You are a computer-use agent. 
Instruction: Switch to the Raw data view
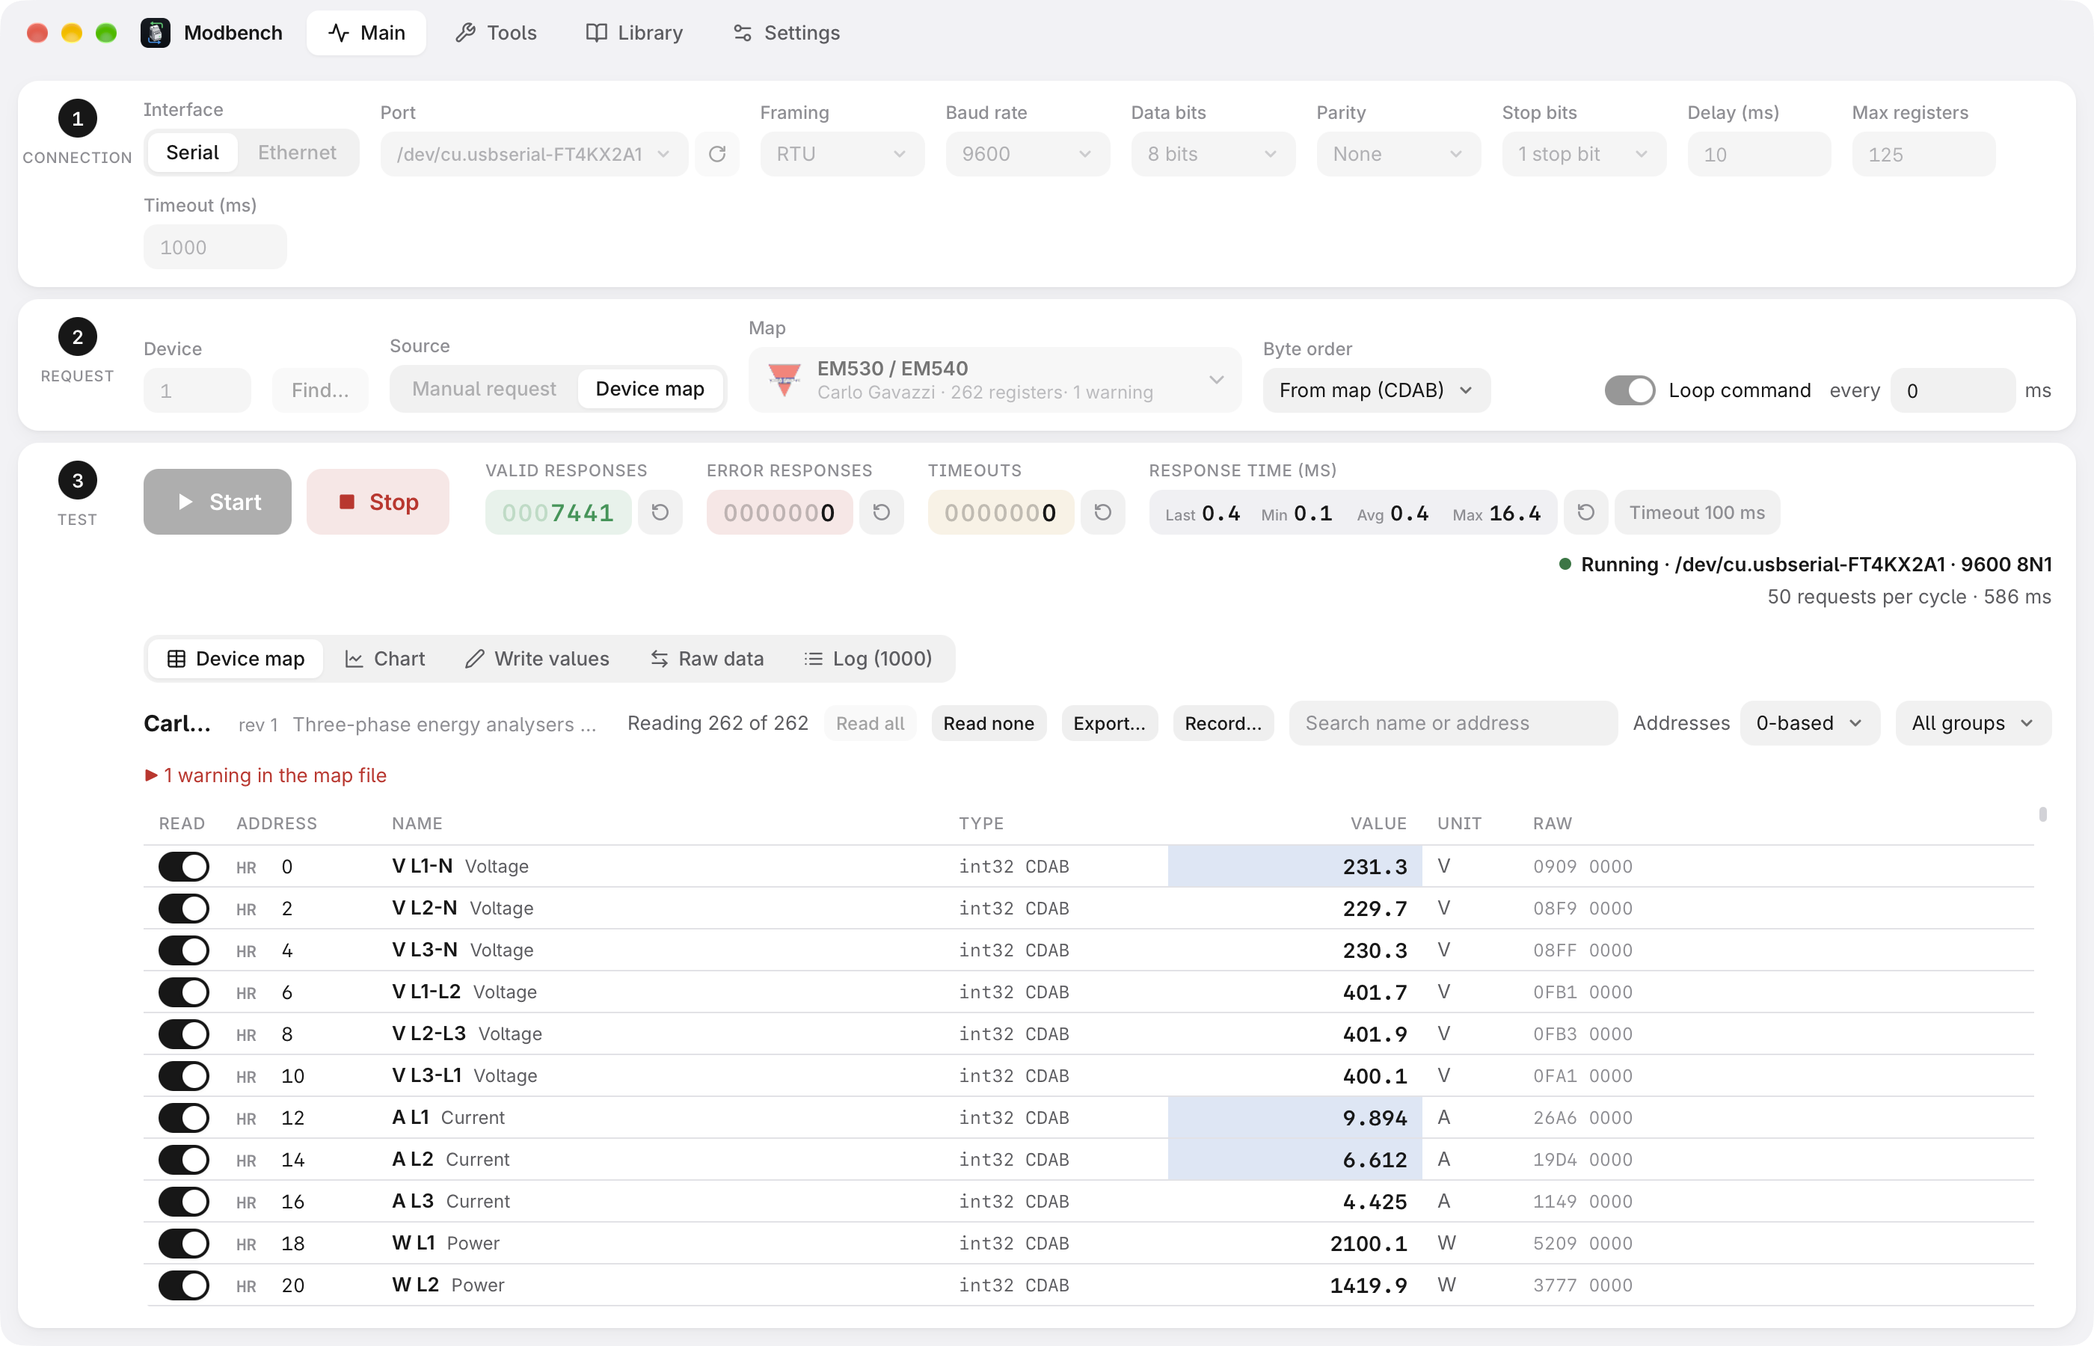point(707,659)
